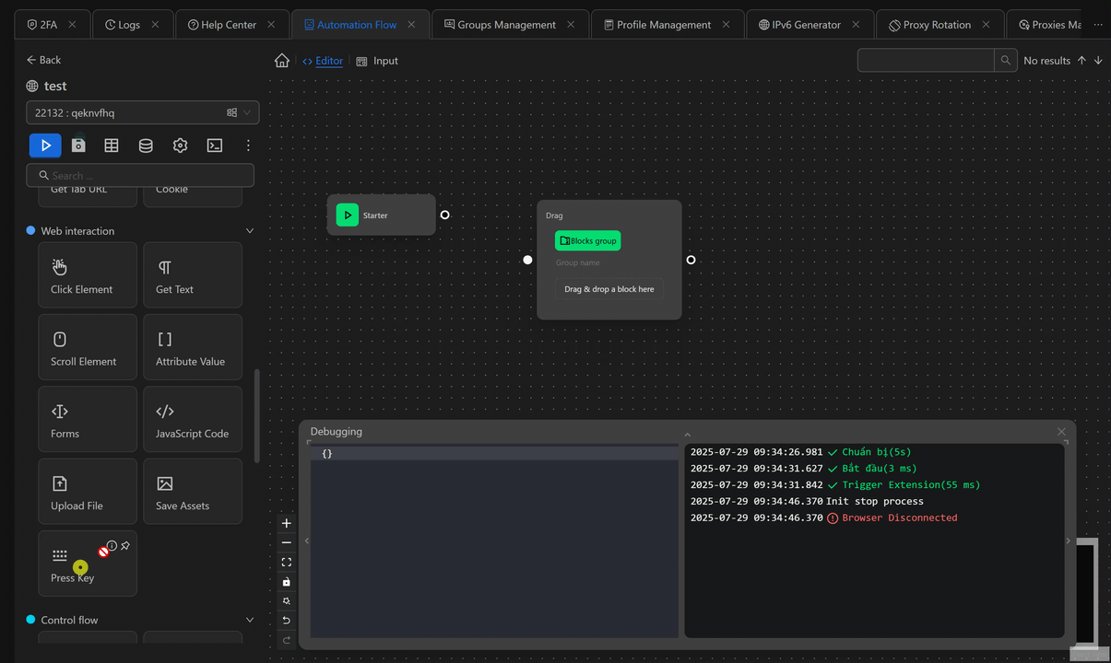Pin the Press Key block

point(125,546)
